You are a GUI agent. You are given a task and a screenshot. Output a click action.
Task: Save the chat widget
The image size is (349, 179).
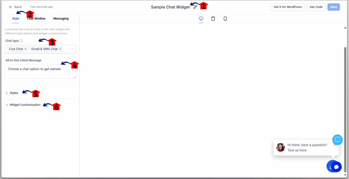point(334,7)
